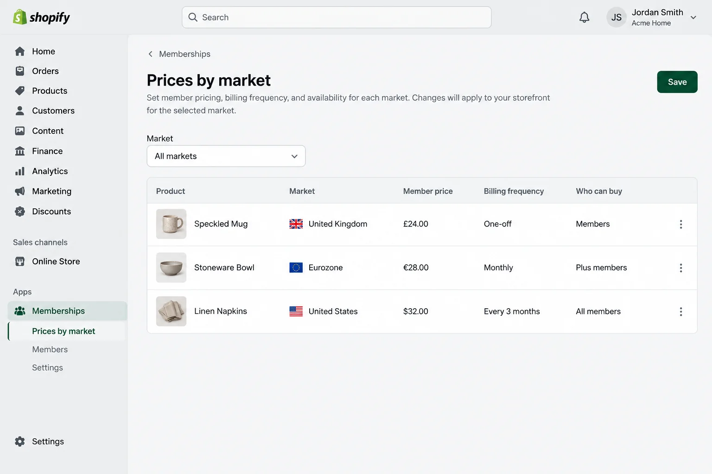Click the Finance bank icon
The height and width of the screenshot is (474, 712).
point(20,151)
